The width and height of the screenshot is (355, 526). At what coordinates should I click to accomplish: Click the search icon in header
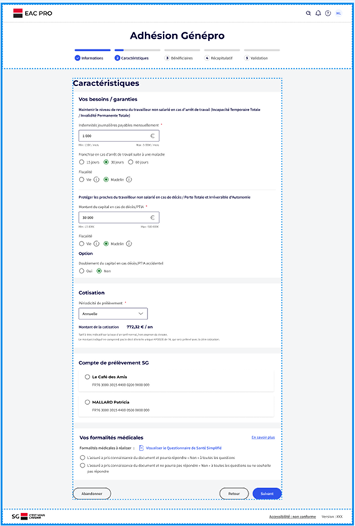[308, 14]
